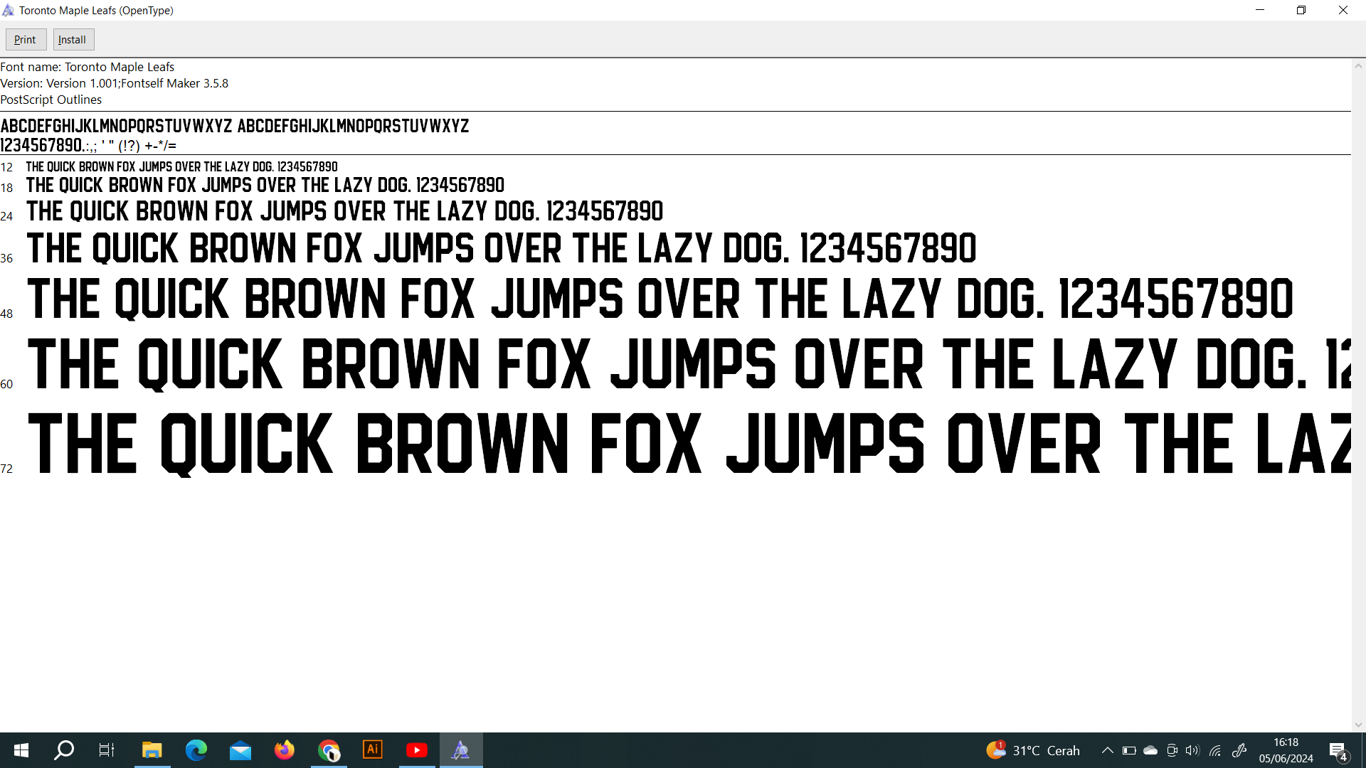1366x768 pixels.
Task: Launch Microsoft Edge from taskbar
Action: [196, 750]
